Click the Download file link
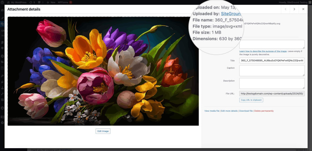 (x=246, y=111)
